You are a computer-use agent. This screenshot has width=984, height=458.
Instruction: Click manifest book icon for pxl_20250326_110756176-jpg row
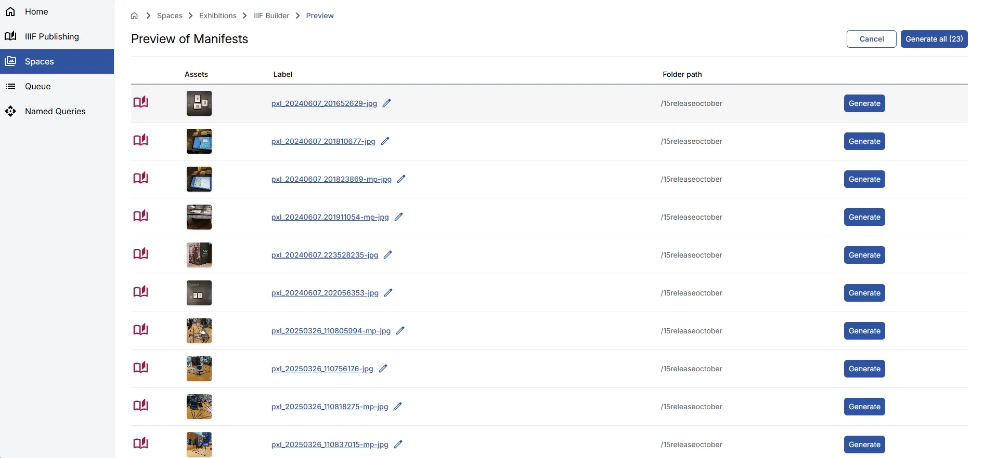pos(141,368)
